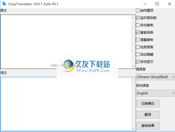
Task: Enable the 贴边隐藏 edge hide checkbox
Action: click(138, 54)
